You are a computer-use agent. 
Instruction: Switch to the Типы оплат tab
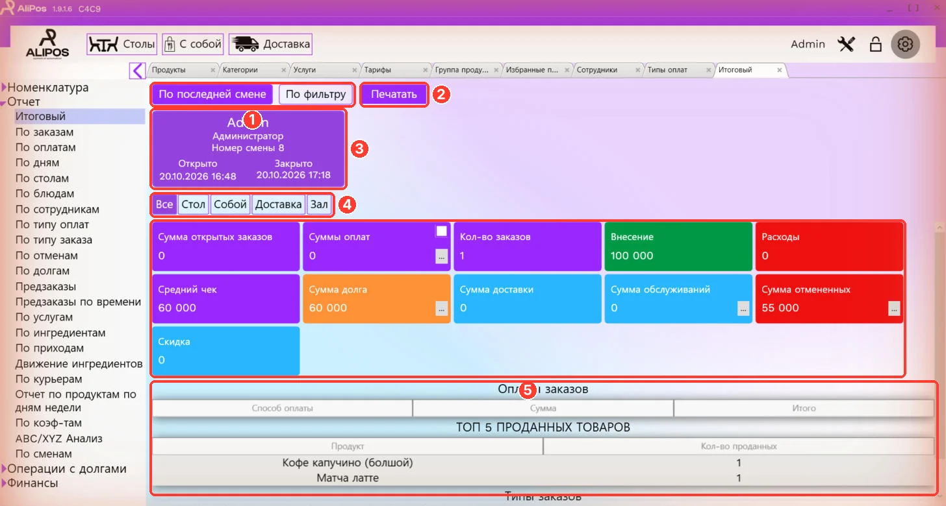click(678, 70)
